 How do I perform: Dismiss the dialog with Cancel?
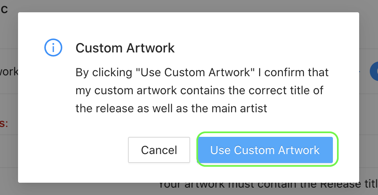coord(159,150)
